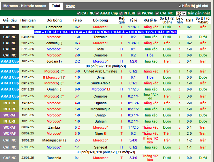Viewport: 214px width, 162px height.
Task: Select United Arab Emirates team name
Action: tap(101, 71)
